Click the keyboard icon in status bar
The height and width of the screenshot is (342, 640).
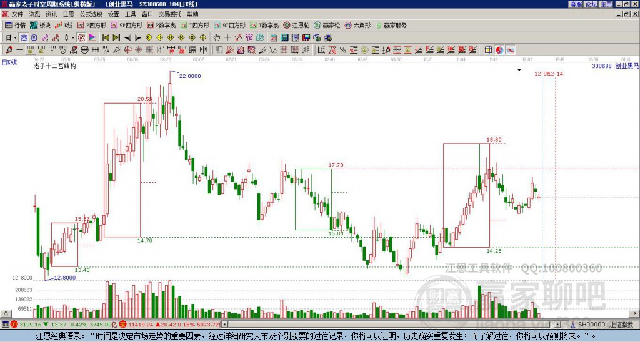click(5, 325)
